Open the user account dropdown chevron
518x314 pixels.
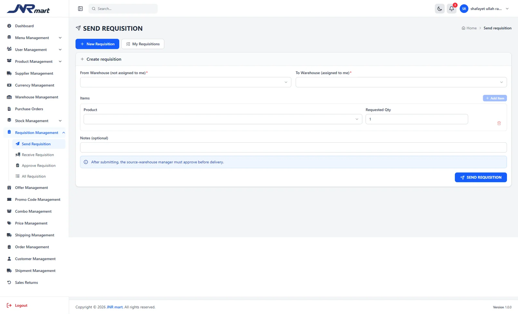[507, 9]
